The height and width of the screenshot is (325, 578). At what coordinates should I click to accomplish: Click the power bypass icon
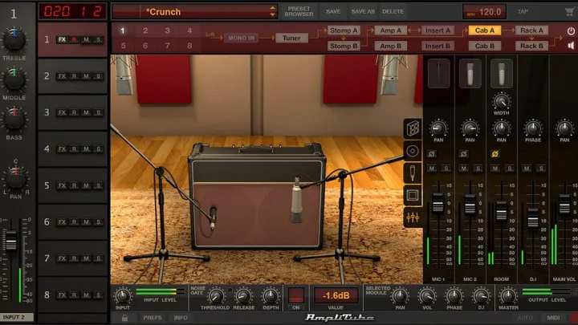(x=571, y=30)
